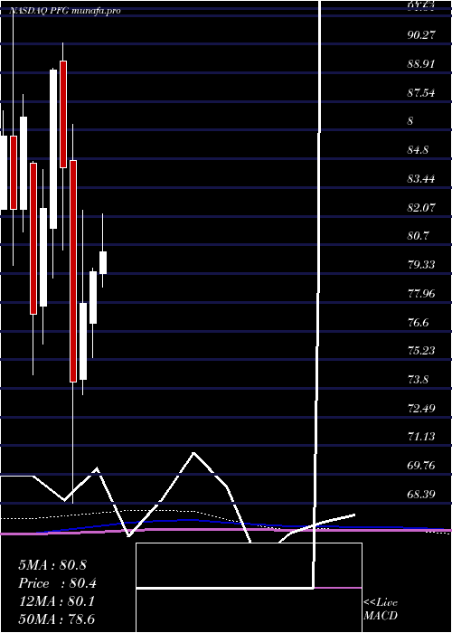Select the 83.44 price axis label
This screenshot has height=633, width=452.
(421, 179)
